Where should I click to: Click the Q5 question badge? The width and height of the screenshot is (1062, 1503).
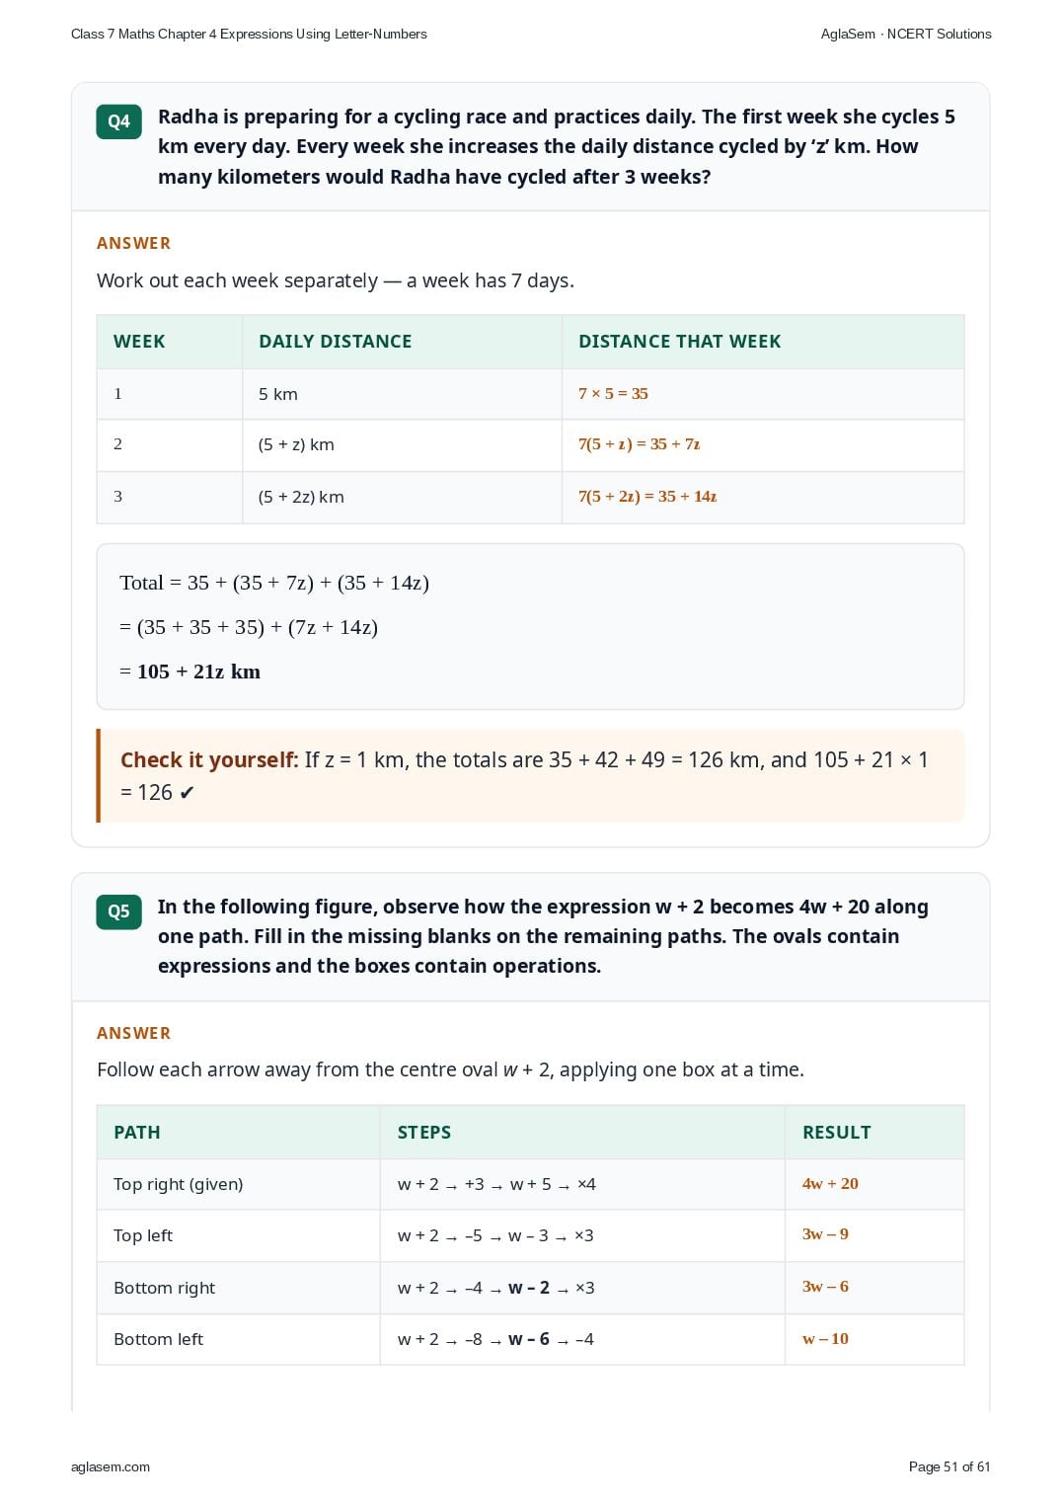click(118, 911)
